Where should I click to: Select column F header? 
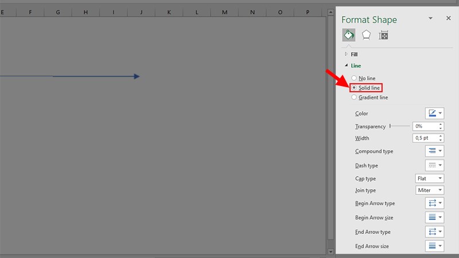(x=30, y=12)
